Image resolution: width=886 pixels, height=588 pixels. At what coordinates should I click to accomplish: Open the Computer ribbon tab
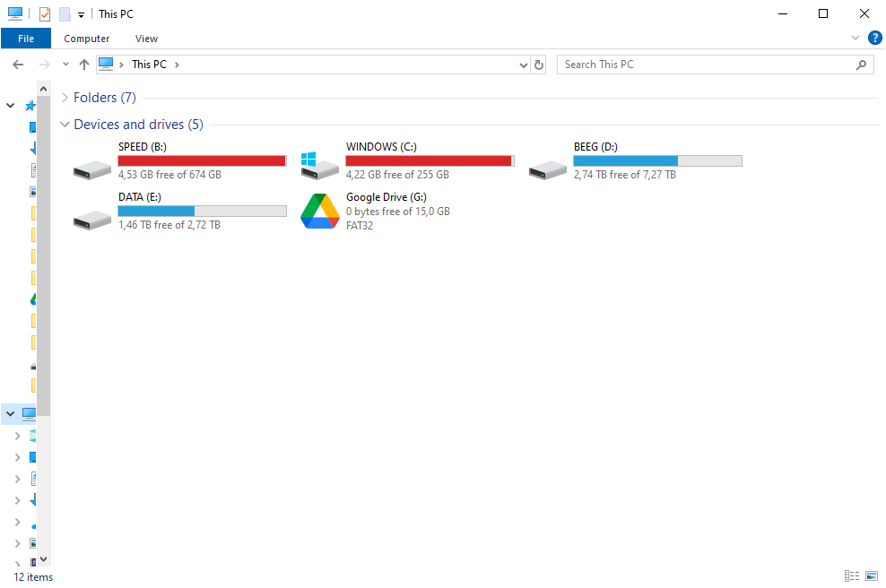click(x=87, y=39)
